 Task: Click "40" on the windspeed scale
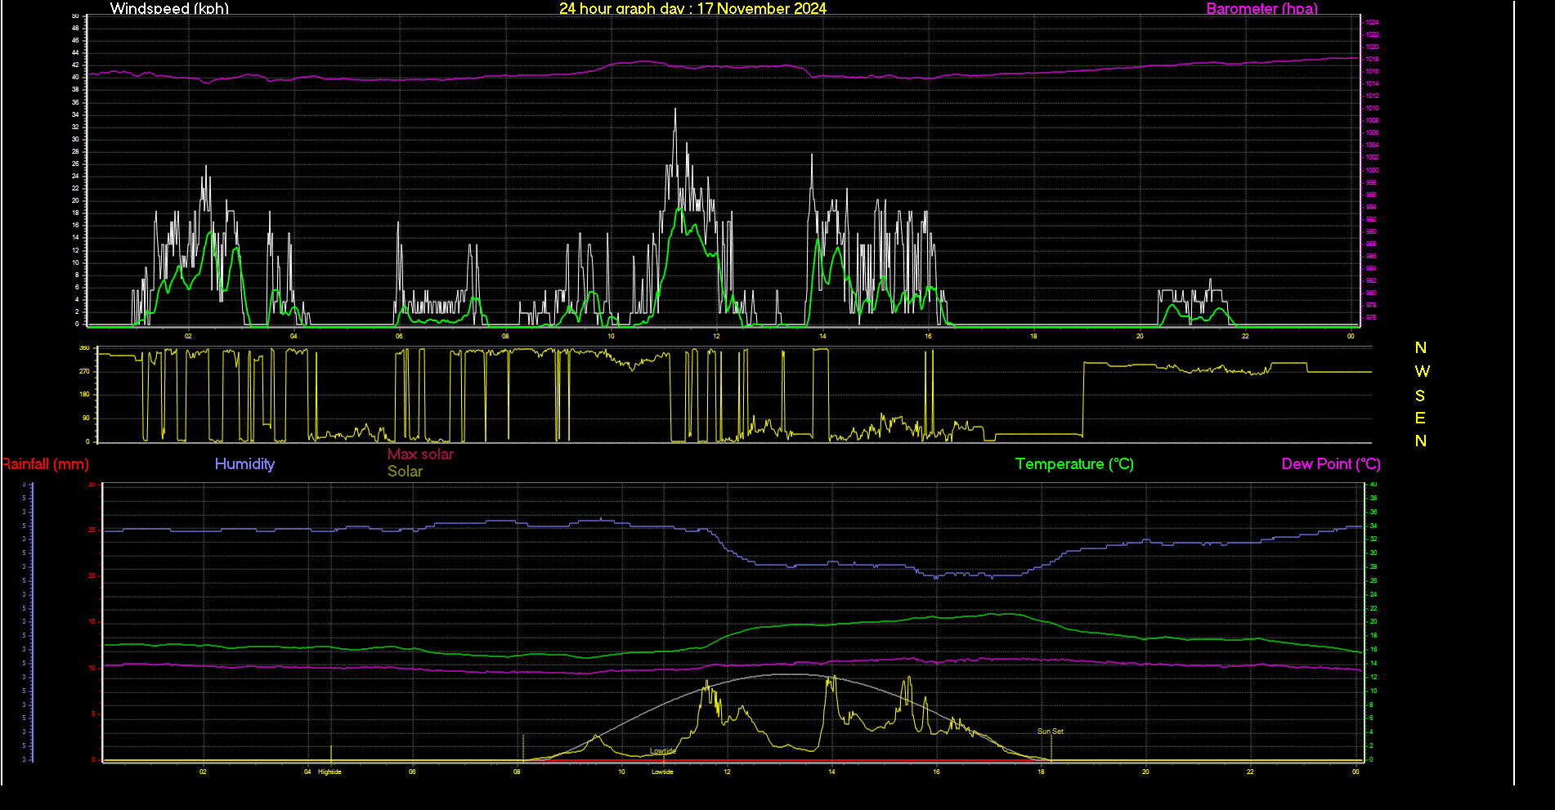point(76,78)
